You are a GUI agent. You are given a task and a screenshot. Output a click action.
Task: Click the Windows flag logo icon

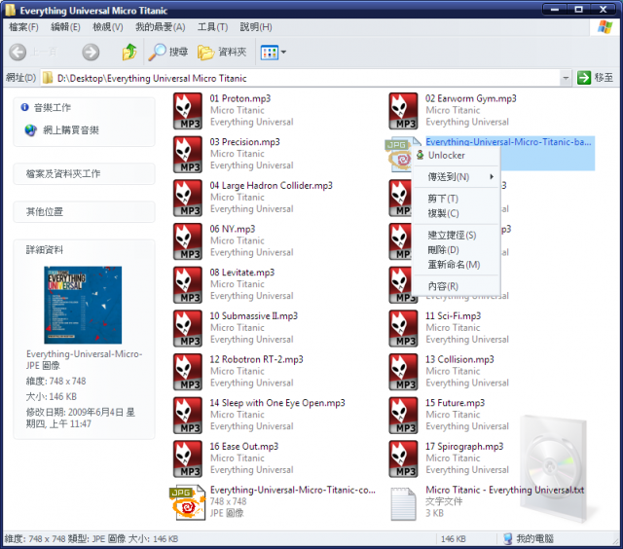(x=605, y=27)
